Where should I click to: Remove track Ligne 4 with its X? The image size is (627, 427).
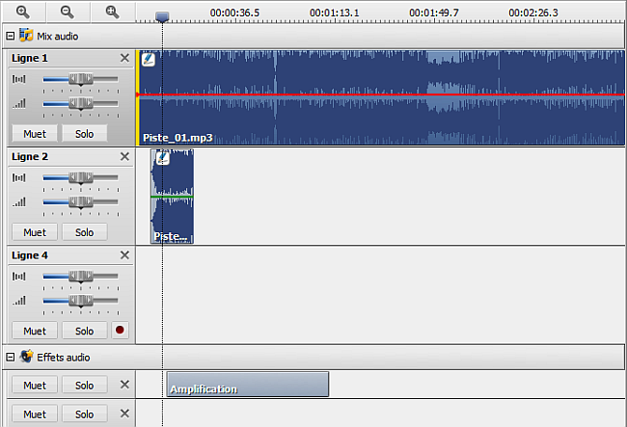click(x=124, y=255)
